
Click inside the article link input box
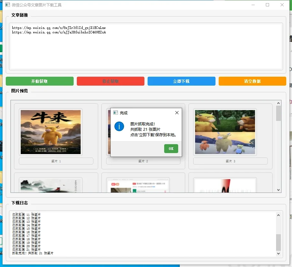point(146,46)
